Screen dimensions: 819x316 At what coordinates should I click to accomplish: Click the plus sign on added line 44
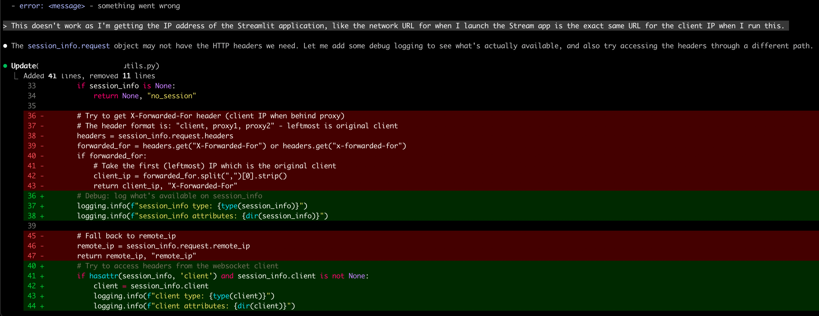pyautogui.click(x=42, y=306)
